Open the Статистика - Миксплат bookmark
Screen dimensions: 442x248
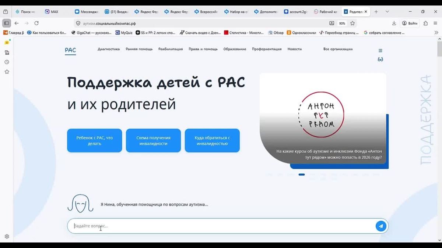[x=244, y=33]
